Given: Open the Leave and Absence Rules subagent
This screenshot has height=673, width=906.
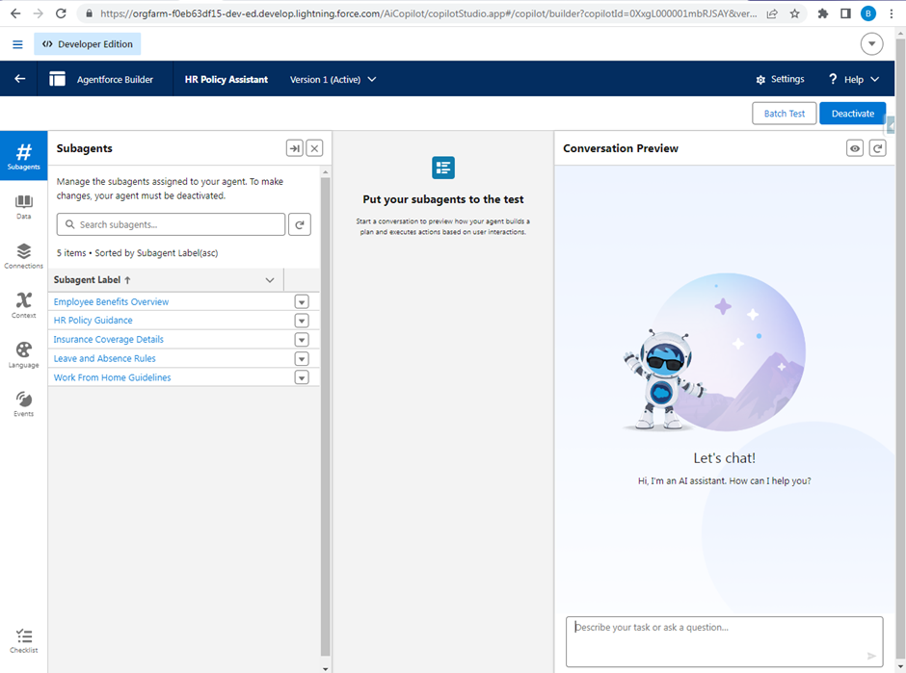Looking at the screenshot, I should (105, 358).
